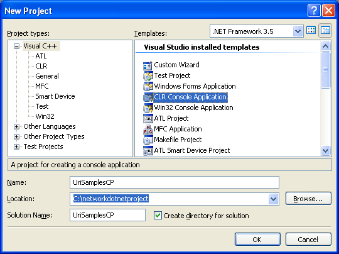Select ATL Smart Device Project label
The height and width of the screenshot is (254, 339).
click(192, 150)
